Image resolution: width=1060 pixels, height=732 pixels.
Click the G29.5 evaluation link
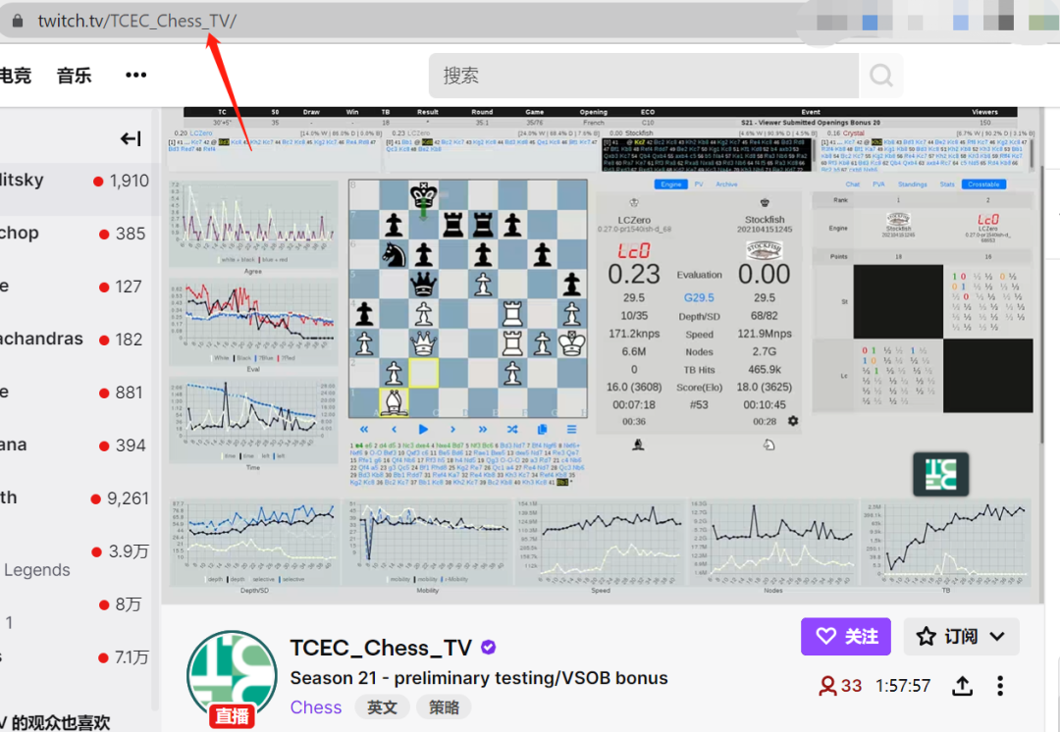[x=699, y=297]
